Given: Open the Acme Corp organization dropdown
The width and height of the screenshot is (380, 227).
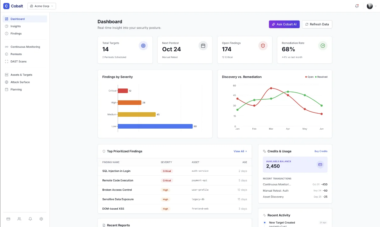Looking at the screenshot, I should (42, 6).
